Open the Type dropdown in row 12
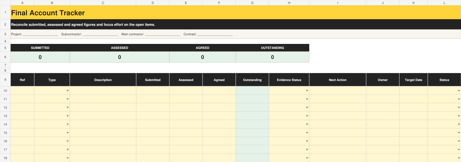 point(68,108)
